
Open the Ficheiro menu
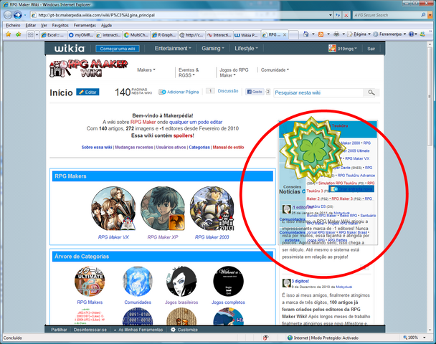(13, 25)
